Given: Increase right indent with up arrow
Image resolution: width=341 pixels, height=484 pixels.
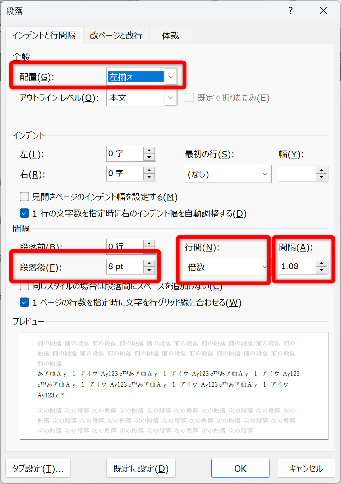Looking at the screenshot, I should pyautogui.click(x=149, y=170).
